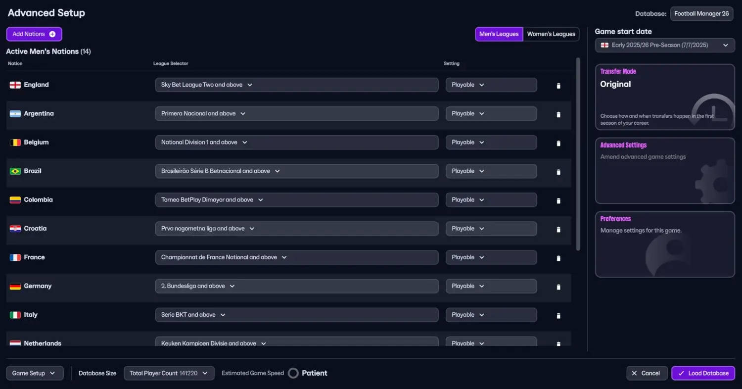The width and height of the screenshot is (742, 389).
Task: Open the Game Setup dropdown
Action: tap(35, 373)
